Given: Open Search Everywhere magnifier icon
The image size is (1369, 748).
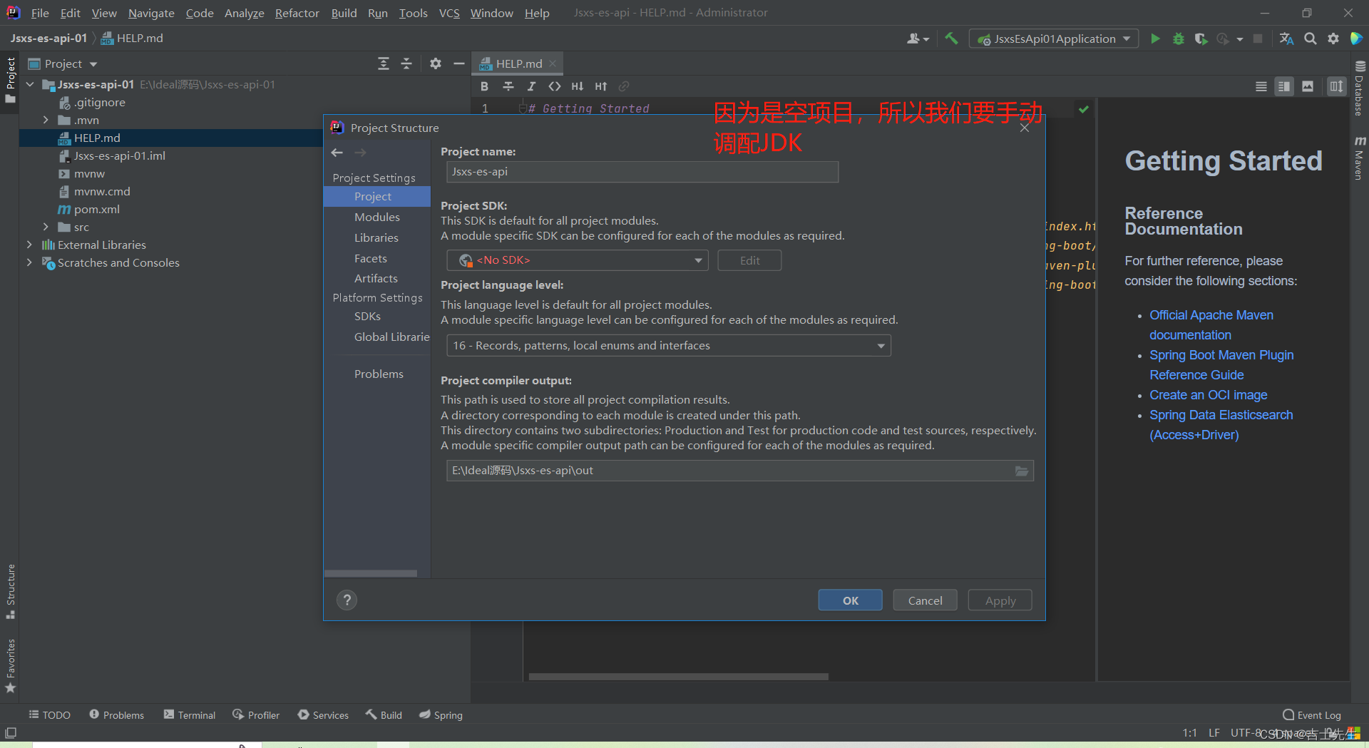Looking at the screenshot, I should tap(1311, 39).
